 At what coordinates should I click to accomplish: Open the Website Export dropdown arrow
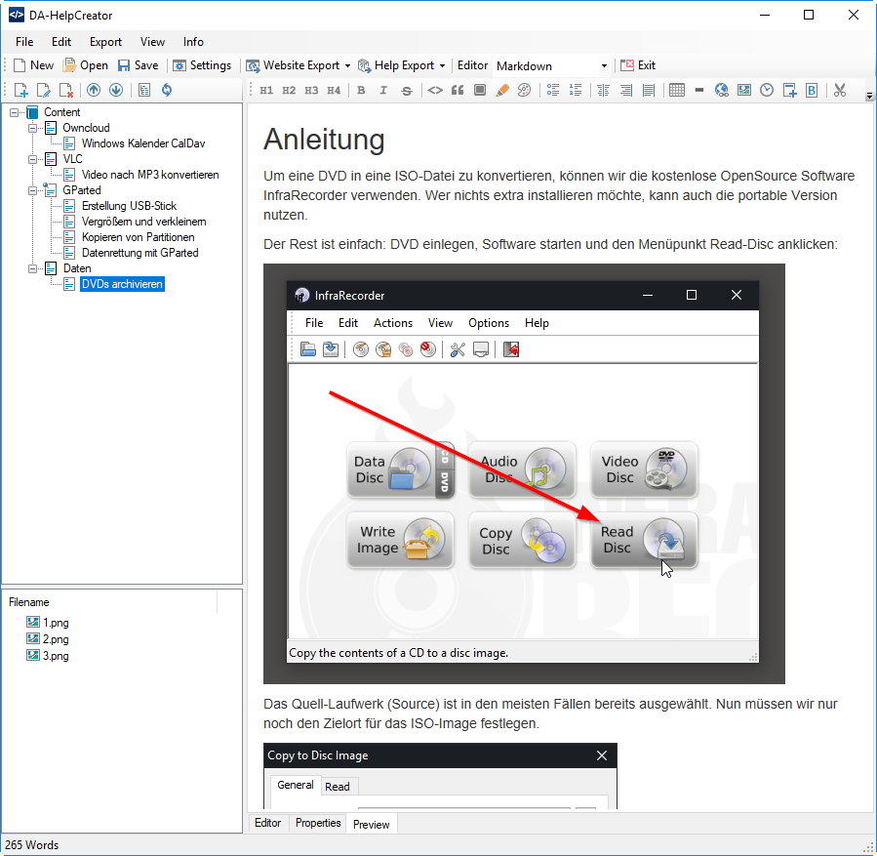pos(347,66)
